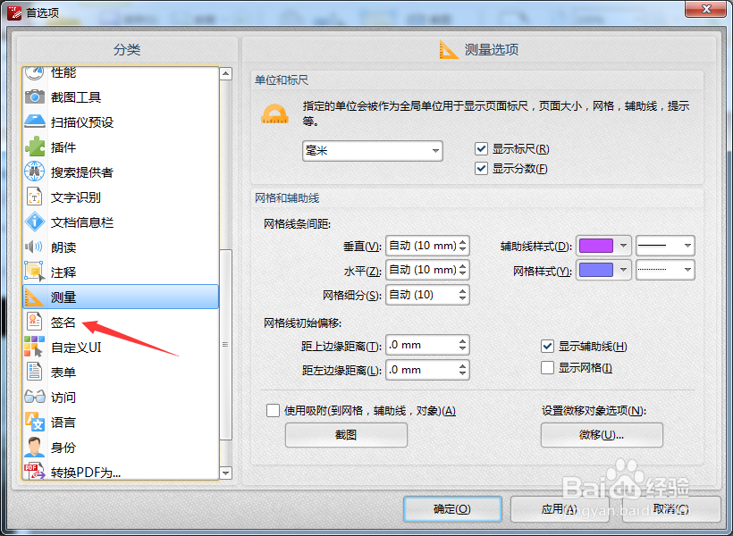Click the gauge icon for 性能
This screenshot has width=733, height=536.
(x=35, y=73)
